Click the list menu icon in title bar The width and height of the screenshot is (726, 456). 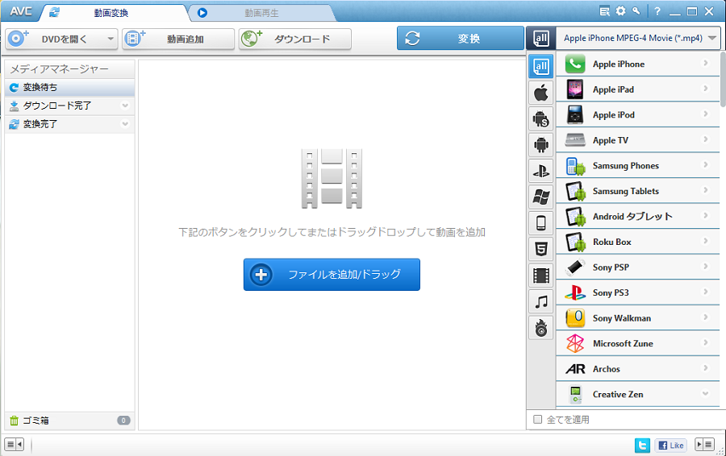605,11
